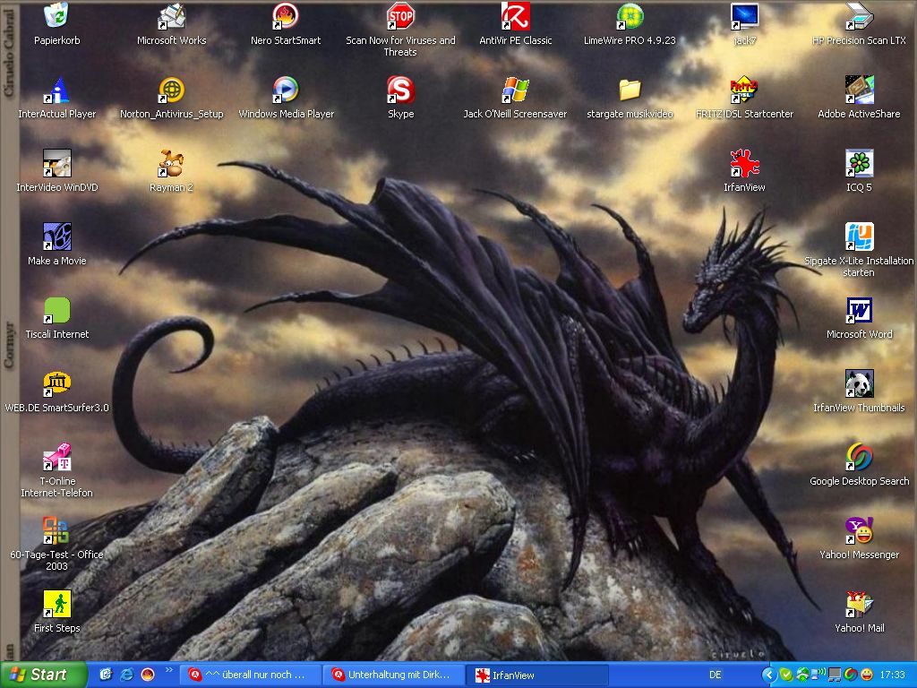Open the Start menu

tap(43, 675)
